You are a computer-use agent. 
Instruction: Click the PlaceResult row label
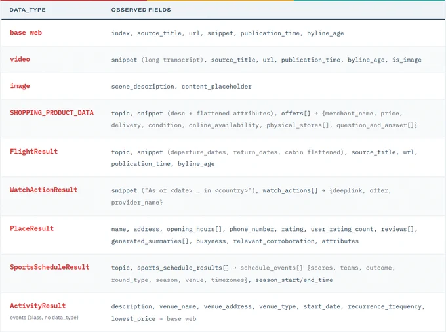coord(32,228)
